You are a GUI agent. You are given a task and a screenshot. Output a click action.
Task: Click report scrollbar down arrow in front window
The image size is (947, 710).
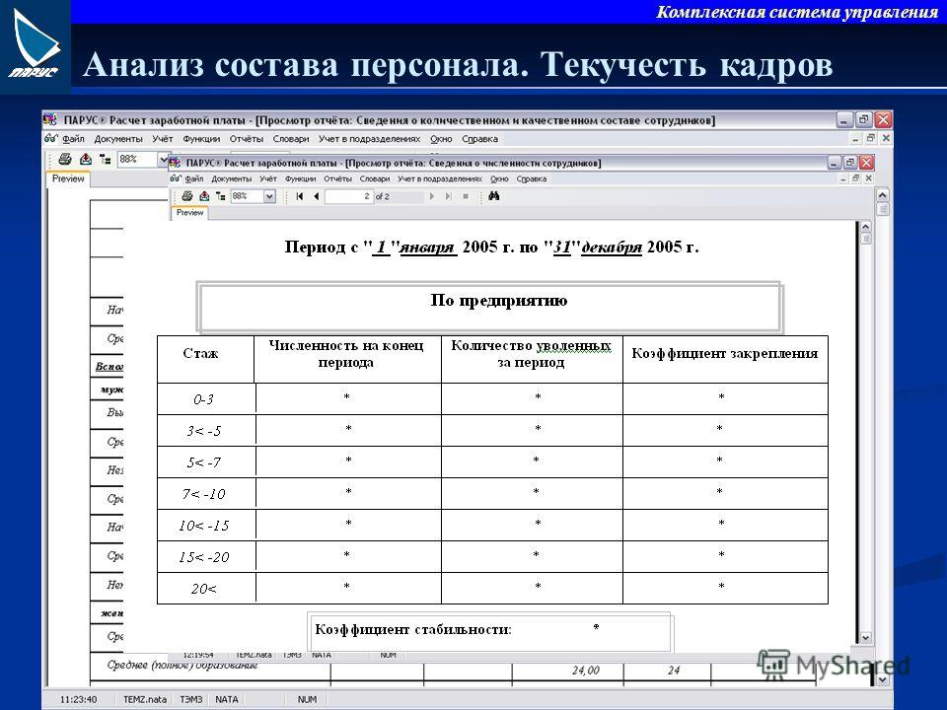(x=865, y=638)
